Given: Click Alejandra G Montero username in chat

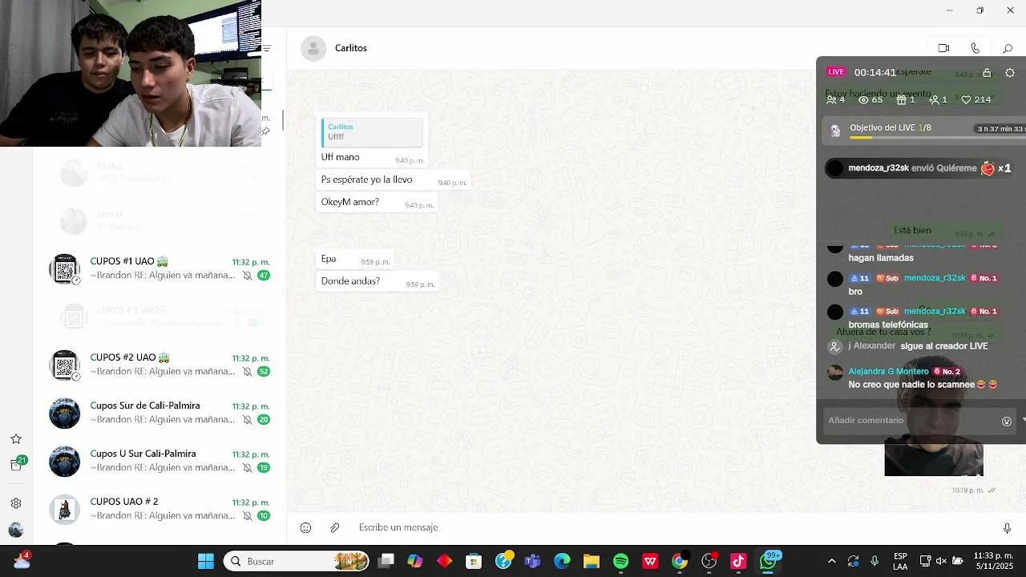Looking at the screenshot, I should [x=888, y=372].
